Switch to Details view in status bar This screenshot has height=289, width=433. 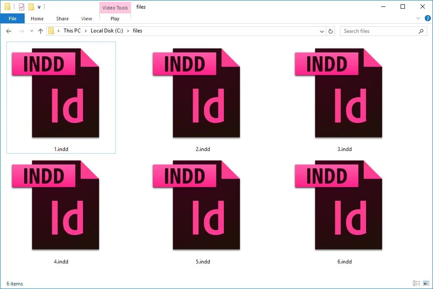[x=416, y=283]
